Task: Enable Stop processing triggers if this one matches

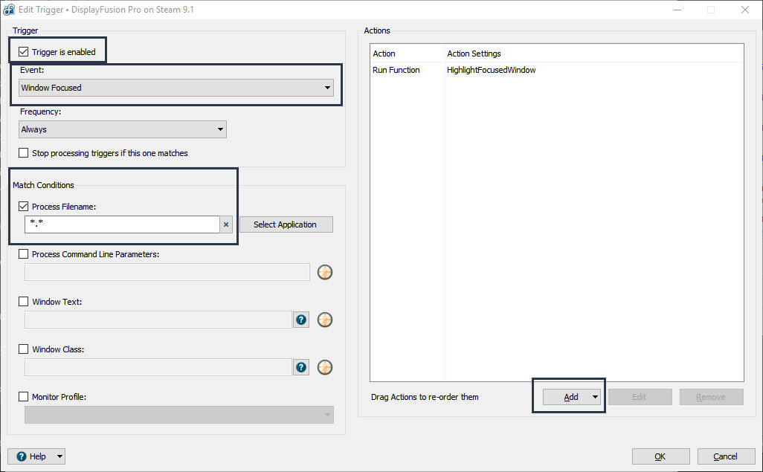Action: pyautogui.click(x=24, y=153)
